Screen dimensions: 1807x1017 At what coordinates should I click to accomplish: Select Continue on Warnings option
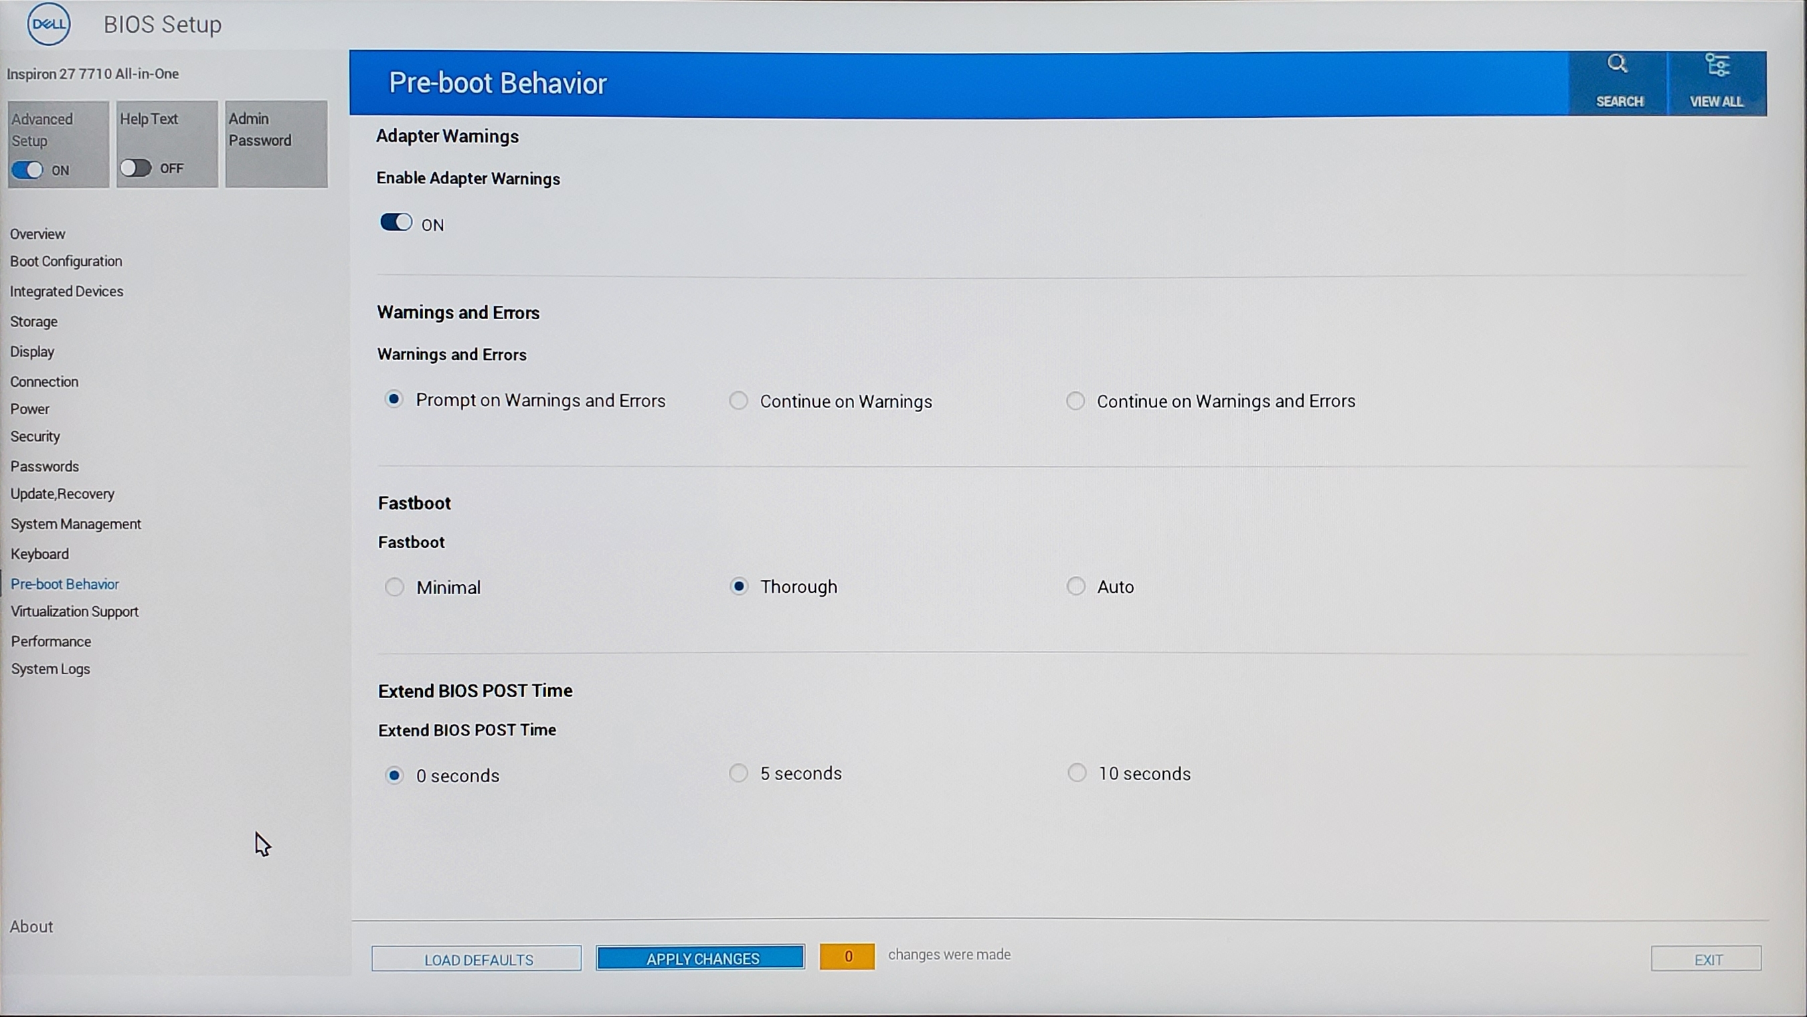click(738, 401)
